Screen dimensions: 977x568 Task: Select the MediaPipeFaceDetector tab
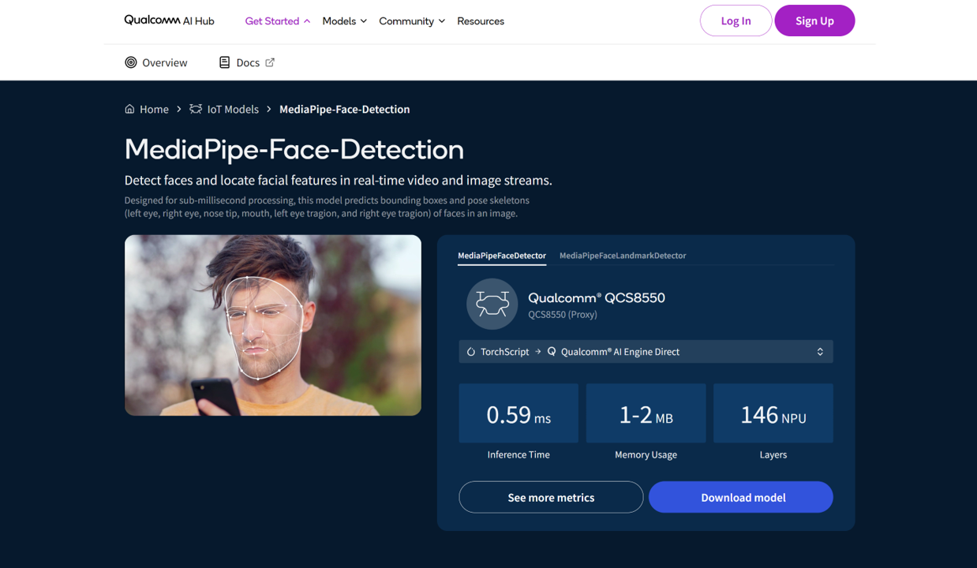[502, 256]
